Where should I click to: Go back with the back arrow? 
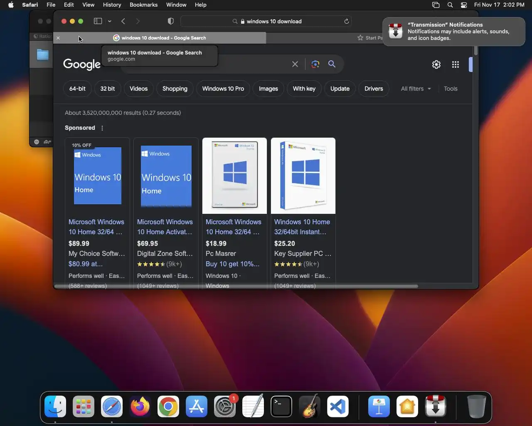[x=123, y=21]
